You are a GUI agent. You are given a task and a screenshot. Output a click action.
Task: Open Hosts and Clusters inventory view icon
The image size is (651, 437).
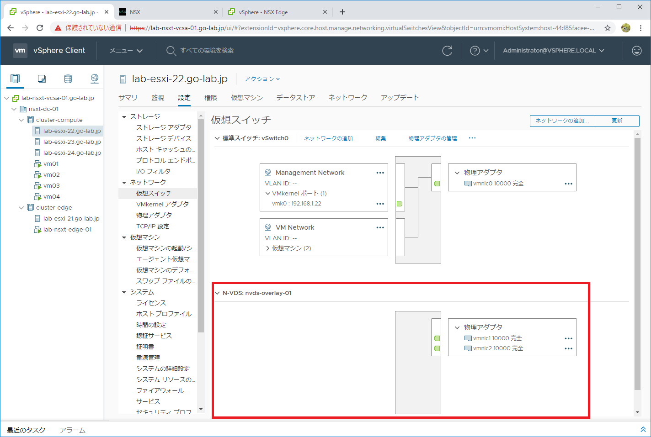click(x=15, y=79)
